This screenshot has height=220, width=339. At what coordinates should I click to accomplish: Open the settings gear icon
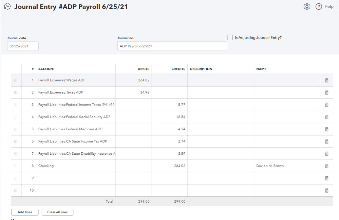tap(307, 6)
